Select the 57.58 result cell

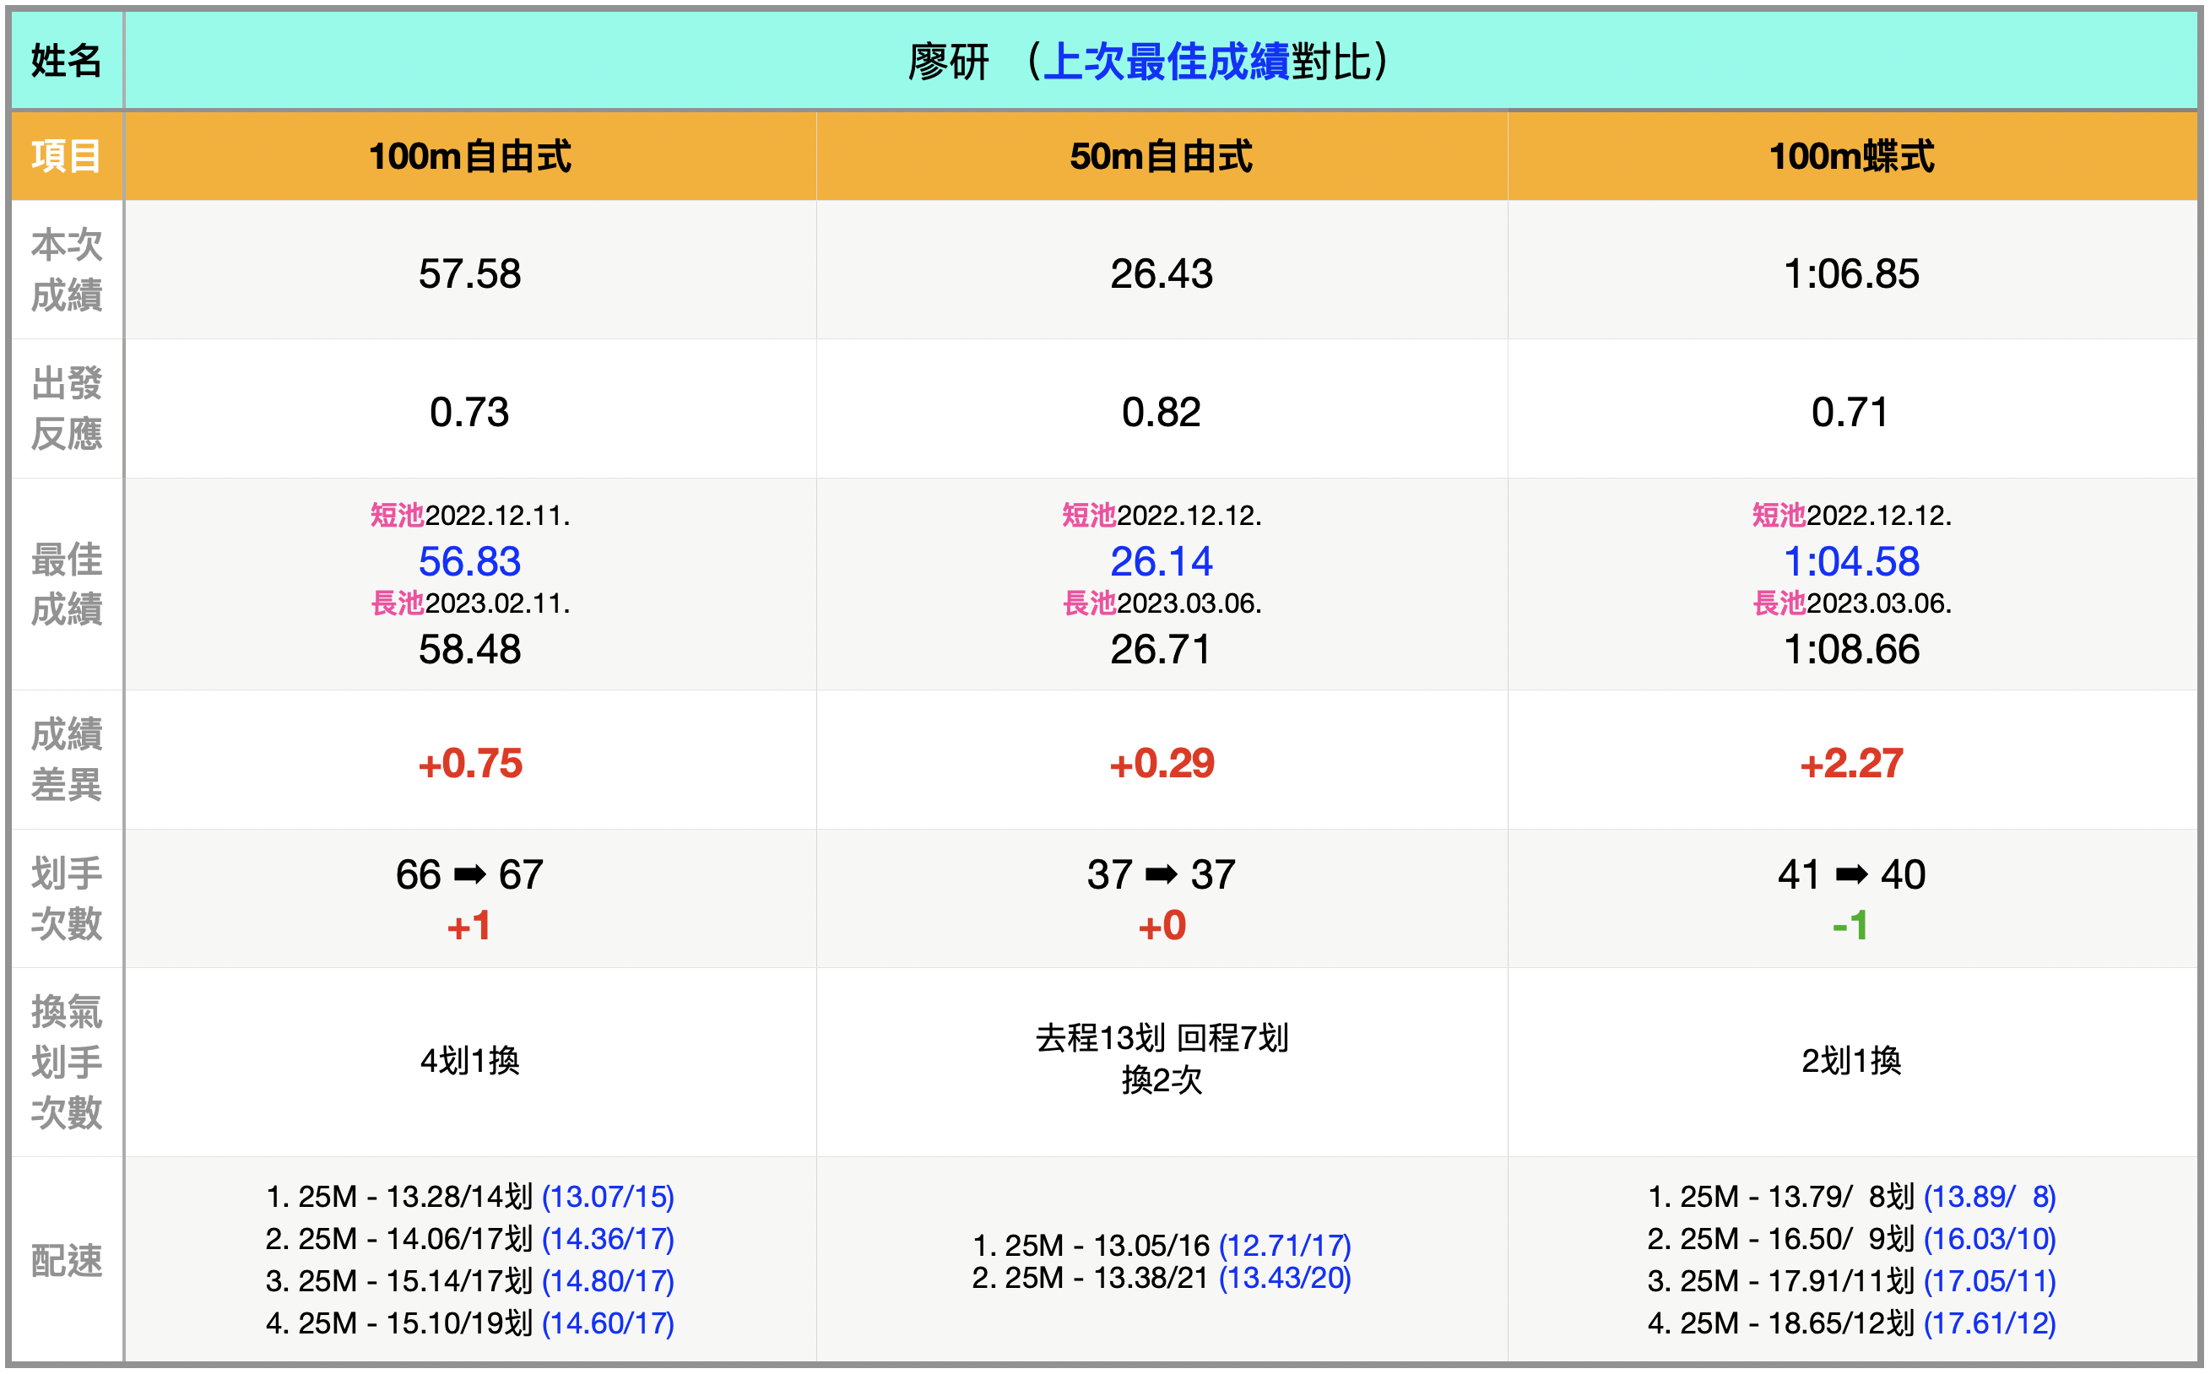point(470,273)
